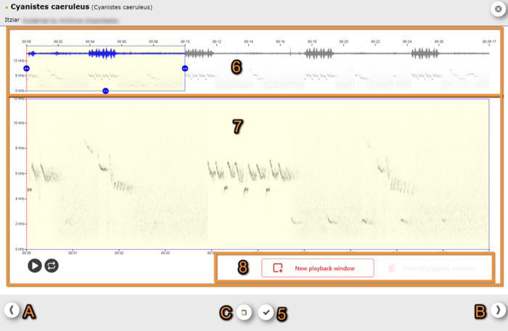Click the right selection handle on overview

click(x=185, y=68)
